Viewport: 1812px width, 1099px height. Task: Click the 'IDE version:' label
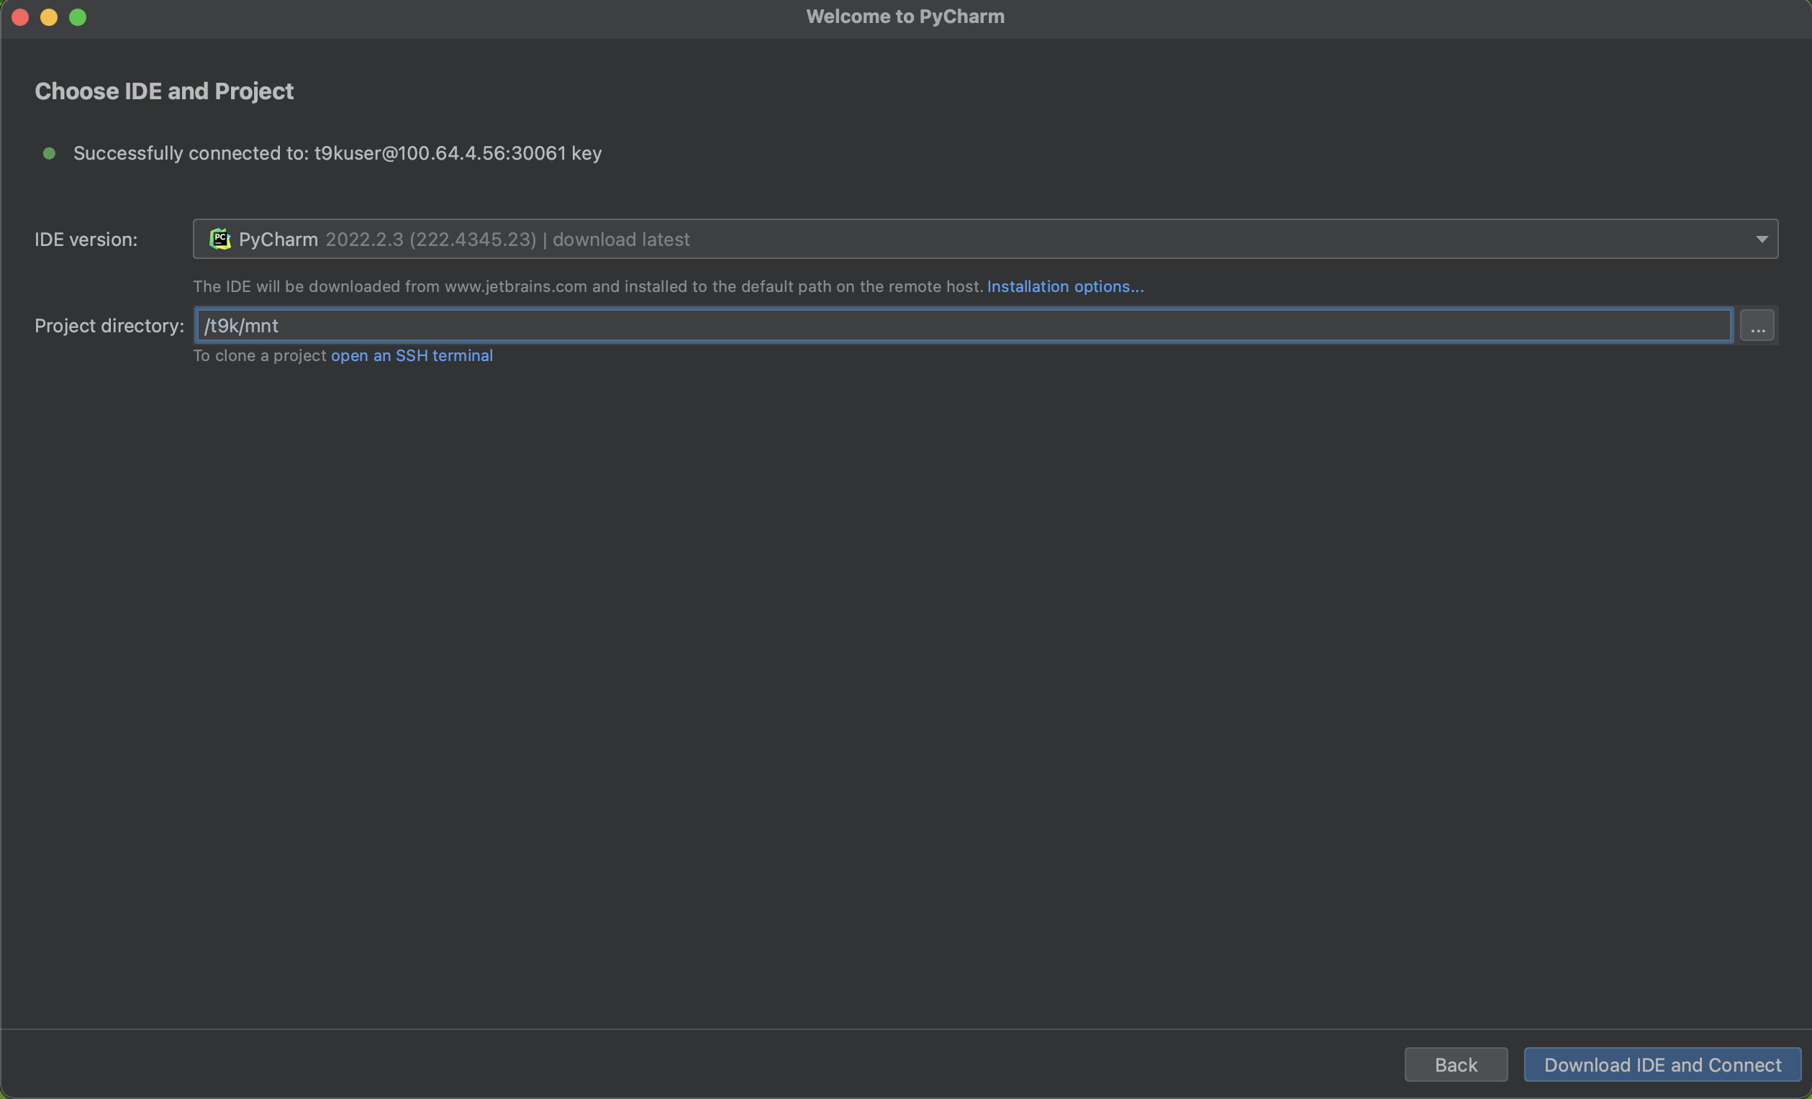(x=86, y=240)
